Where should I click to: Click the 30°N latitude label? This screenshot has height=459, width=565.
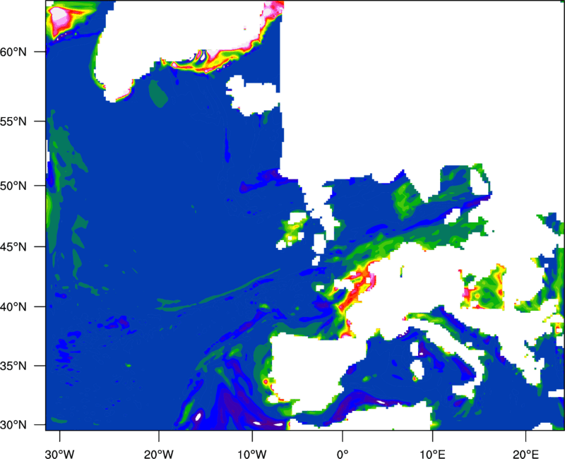coord(13,425)
